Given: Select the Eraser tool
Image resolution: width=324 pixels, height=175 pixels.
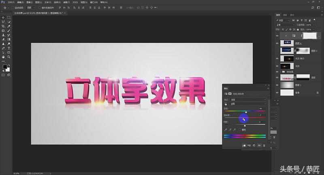Looking at the screenshot, I should (x=3, y=39).
